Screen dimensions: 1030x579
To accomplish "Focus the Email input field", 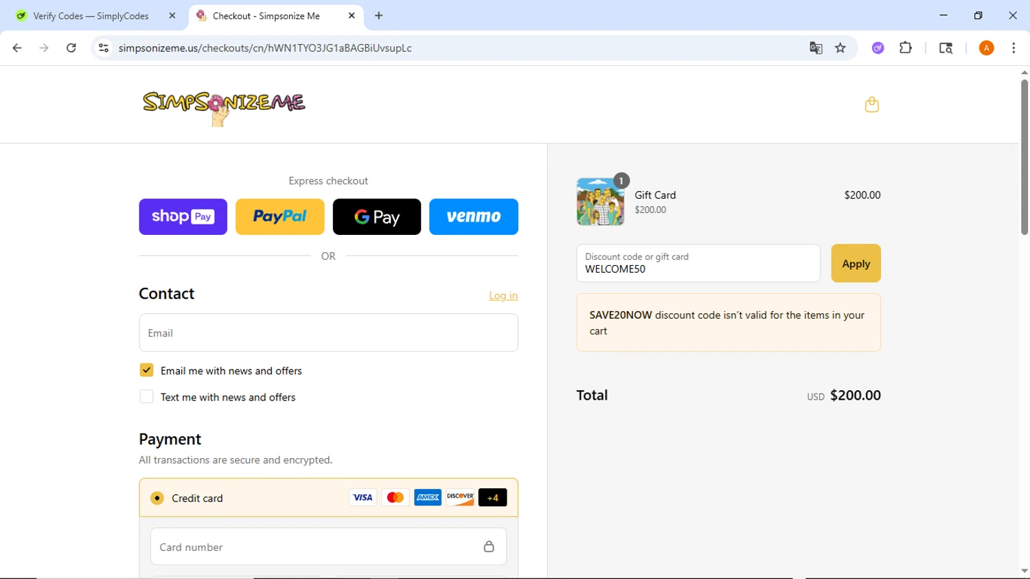I will tap(328, 332).
